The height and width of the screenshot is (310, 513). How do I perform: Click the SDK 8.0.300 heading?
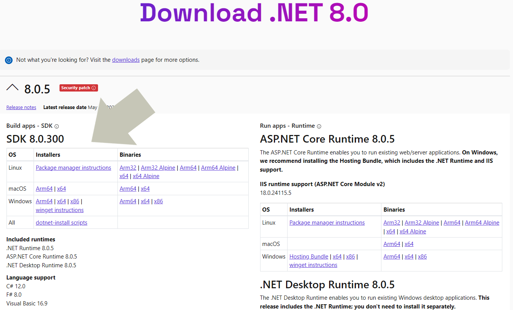[35, 139]
